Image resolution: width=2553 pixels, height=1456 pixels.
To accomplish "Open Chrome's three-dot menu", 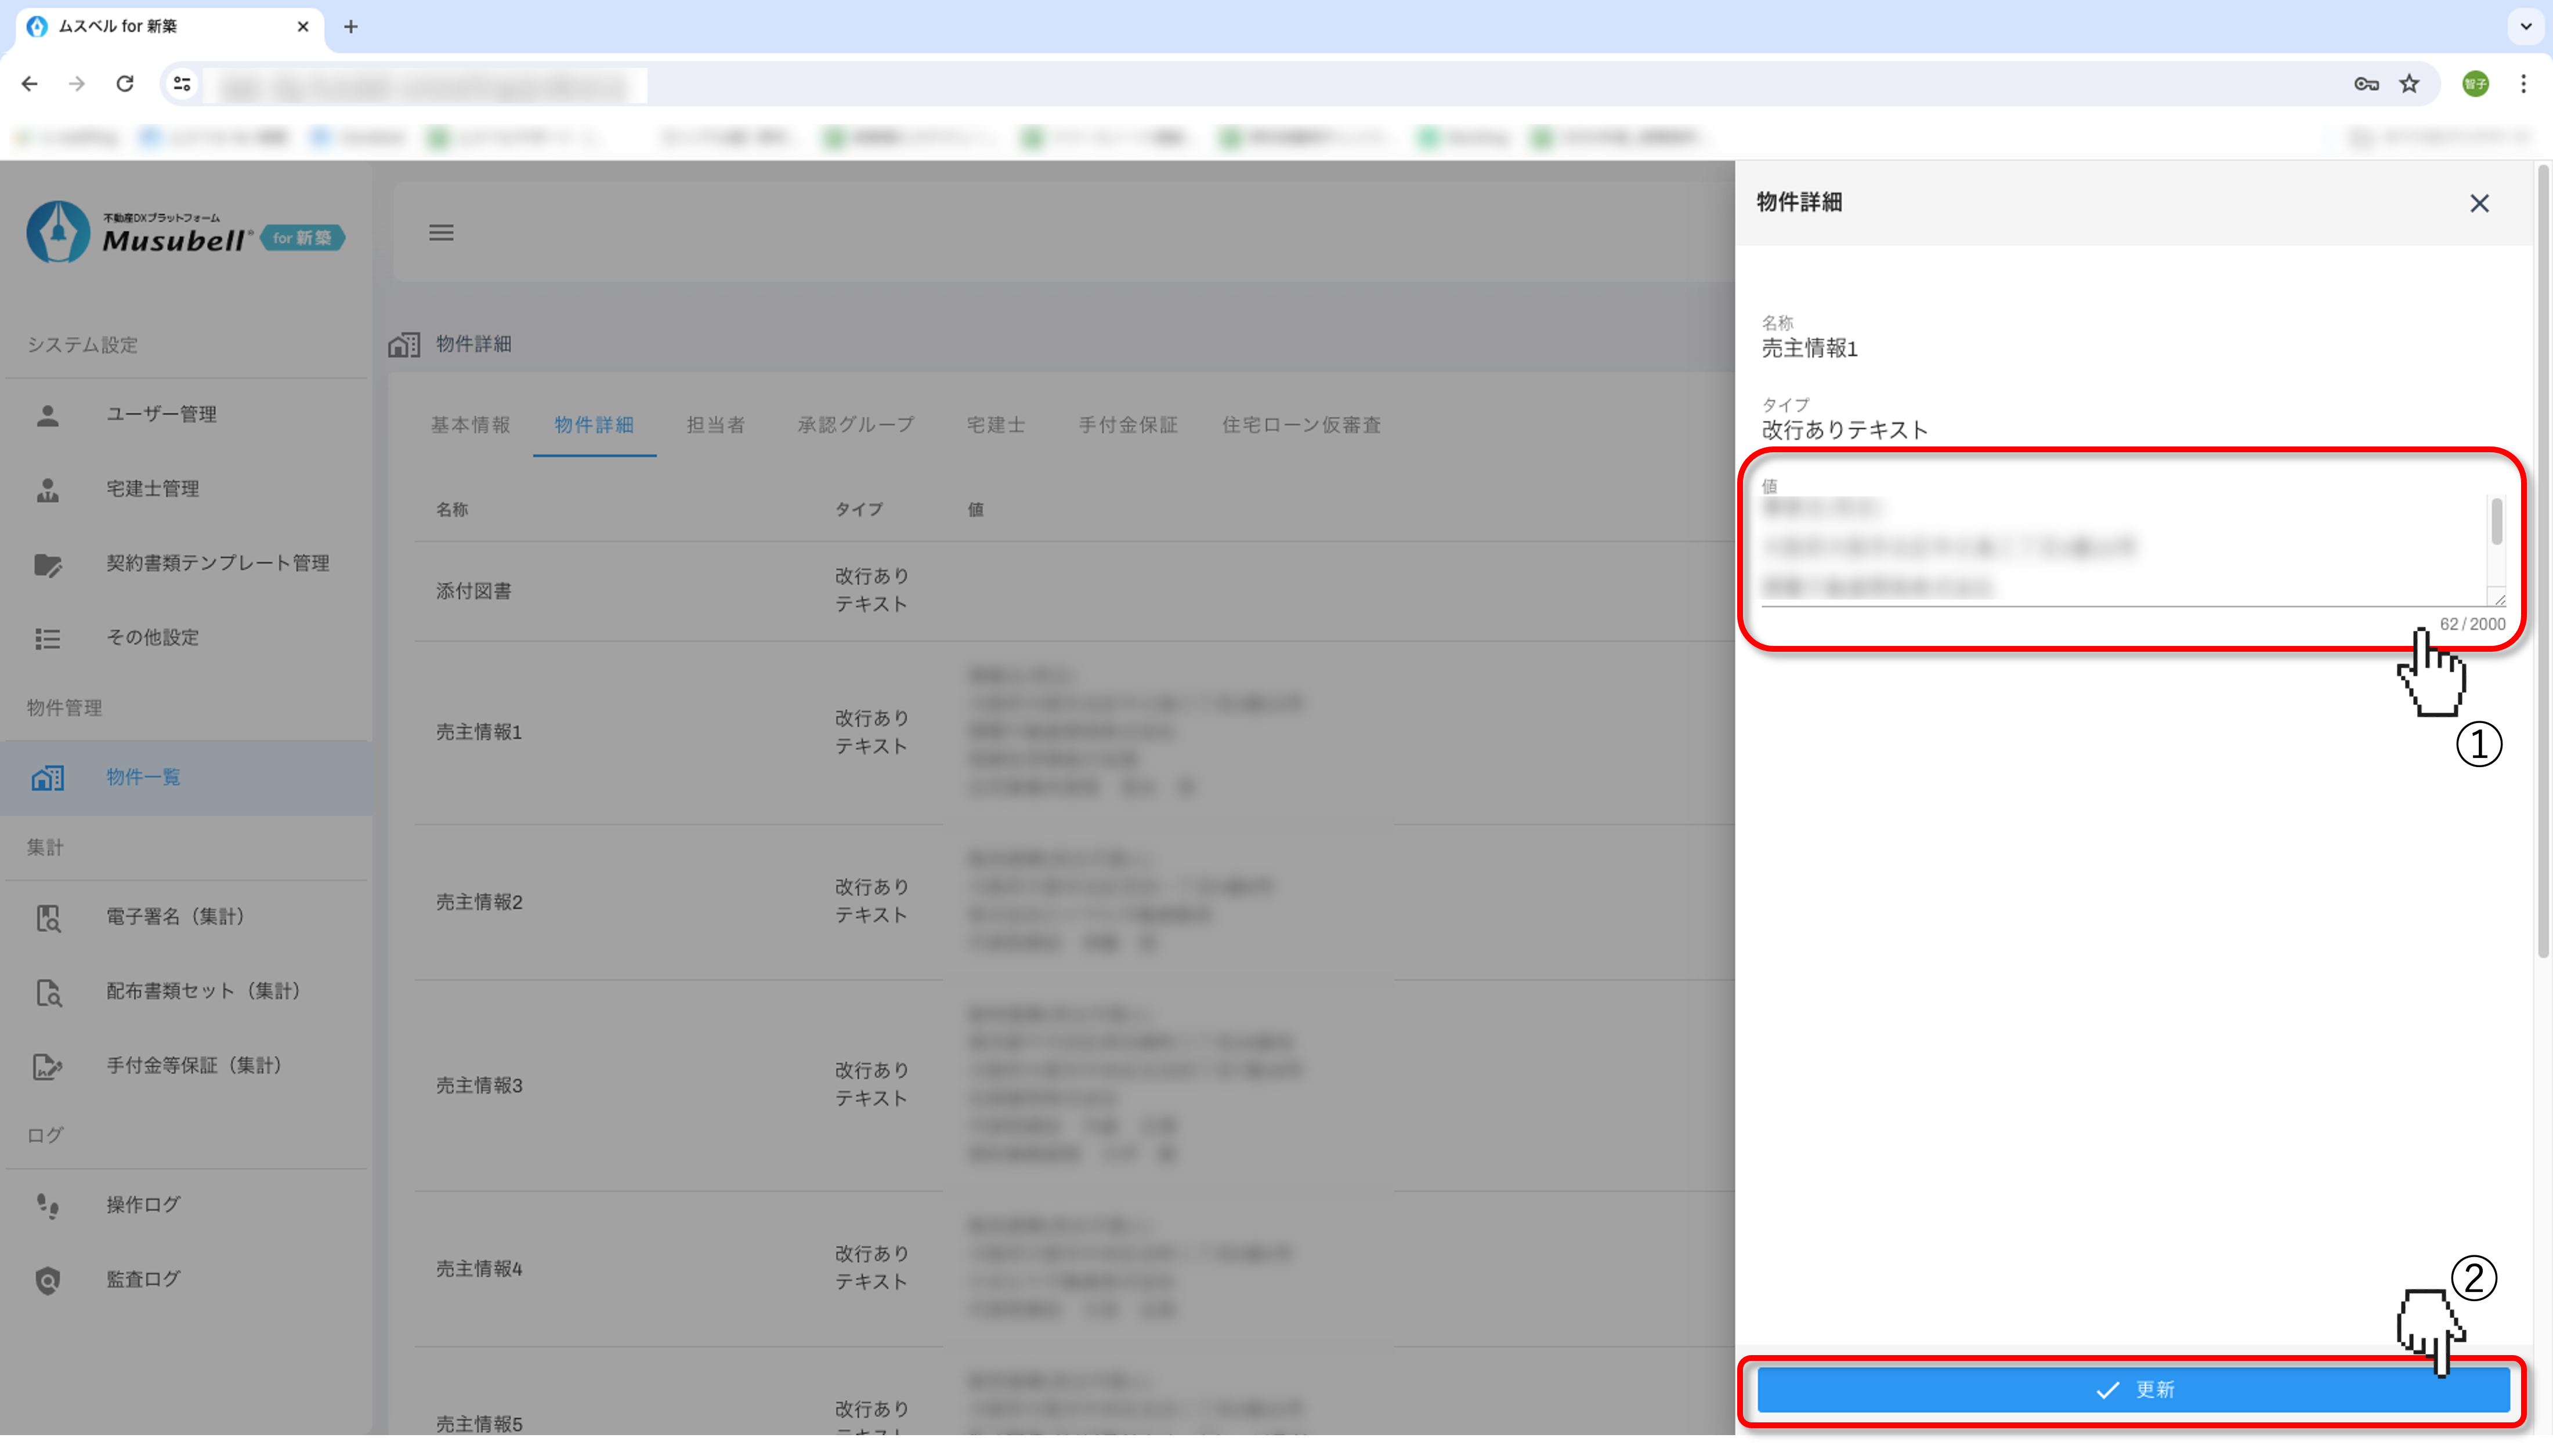I will [x=2523, y=84].
